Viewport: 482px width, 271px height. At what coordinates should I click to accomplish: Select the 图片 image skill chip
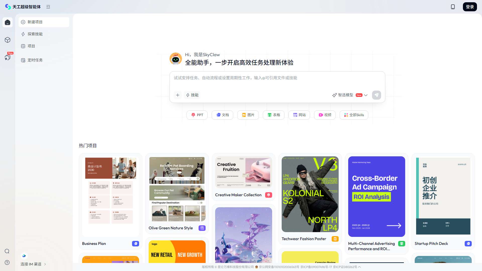click(x=248, y=115)
